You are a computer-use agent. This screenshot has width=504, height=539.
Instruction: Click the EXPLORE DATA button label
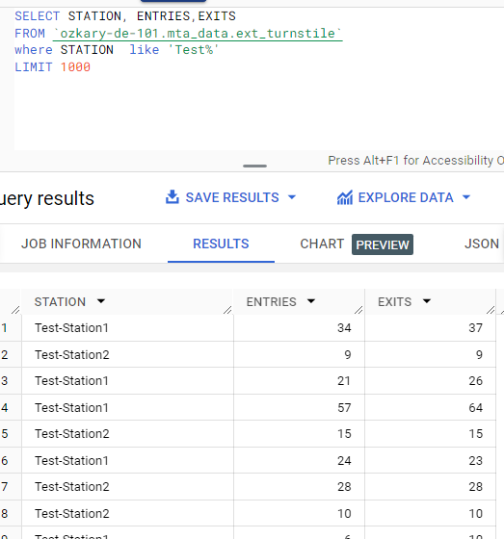(x=406, y=197)
